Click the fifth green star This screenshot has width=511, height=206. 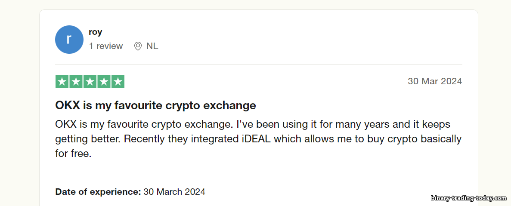(x=118, y=81)
